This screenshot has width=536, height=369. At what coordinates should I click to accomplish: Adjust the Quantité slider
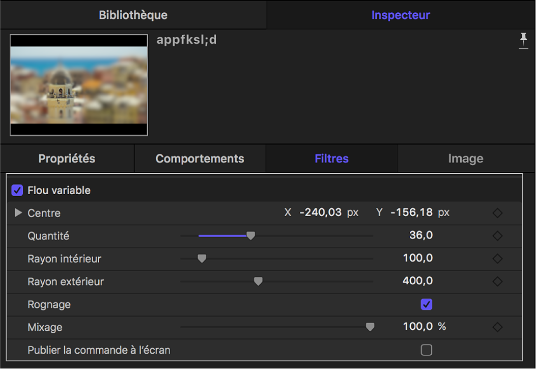(251, 236)
